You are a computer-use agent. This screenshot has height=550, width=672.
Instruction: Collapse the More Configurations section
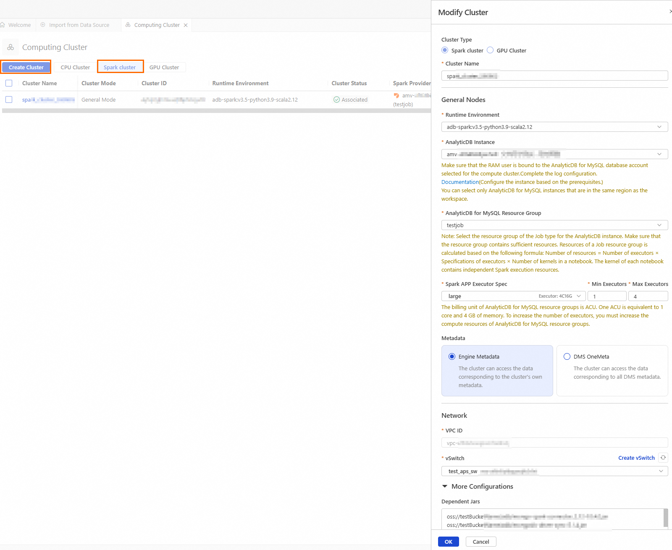(x=445, y=486)
